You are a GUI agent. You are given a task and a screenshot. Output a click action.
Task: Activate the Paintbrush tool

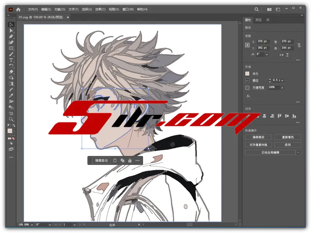pos(11,54)
